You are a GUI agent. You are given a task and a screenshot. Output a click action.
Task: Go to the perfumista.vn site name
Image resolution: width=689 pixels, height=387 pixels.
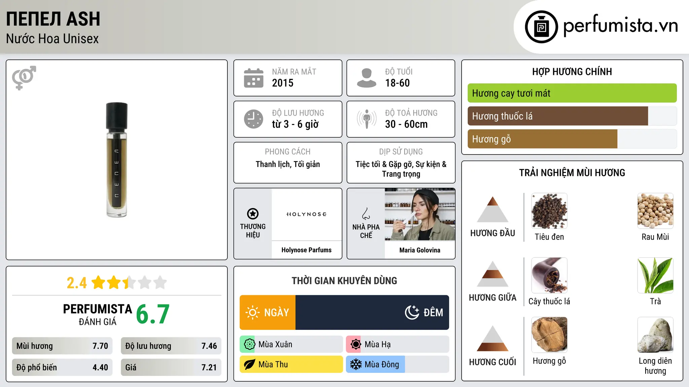pyautogui.click(x=620, y=26)
